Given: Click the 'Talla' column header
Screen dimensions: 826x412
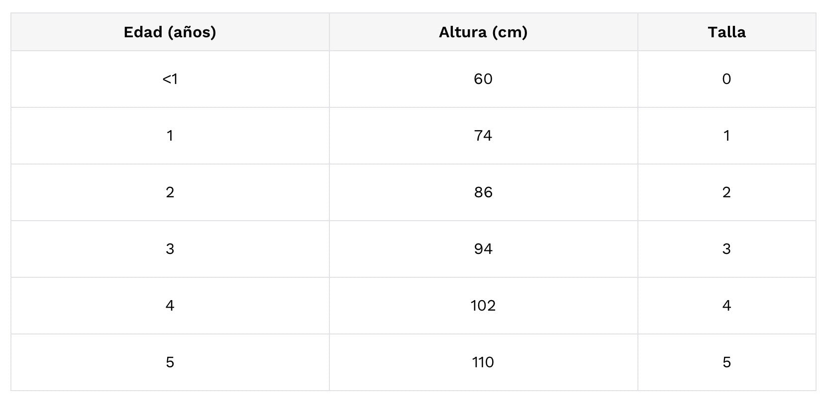Looking at the screenshot, I should tap(726, 32).
